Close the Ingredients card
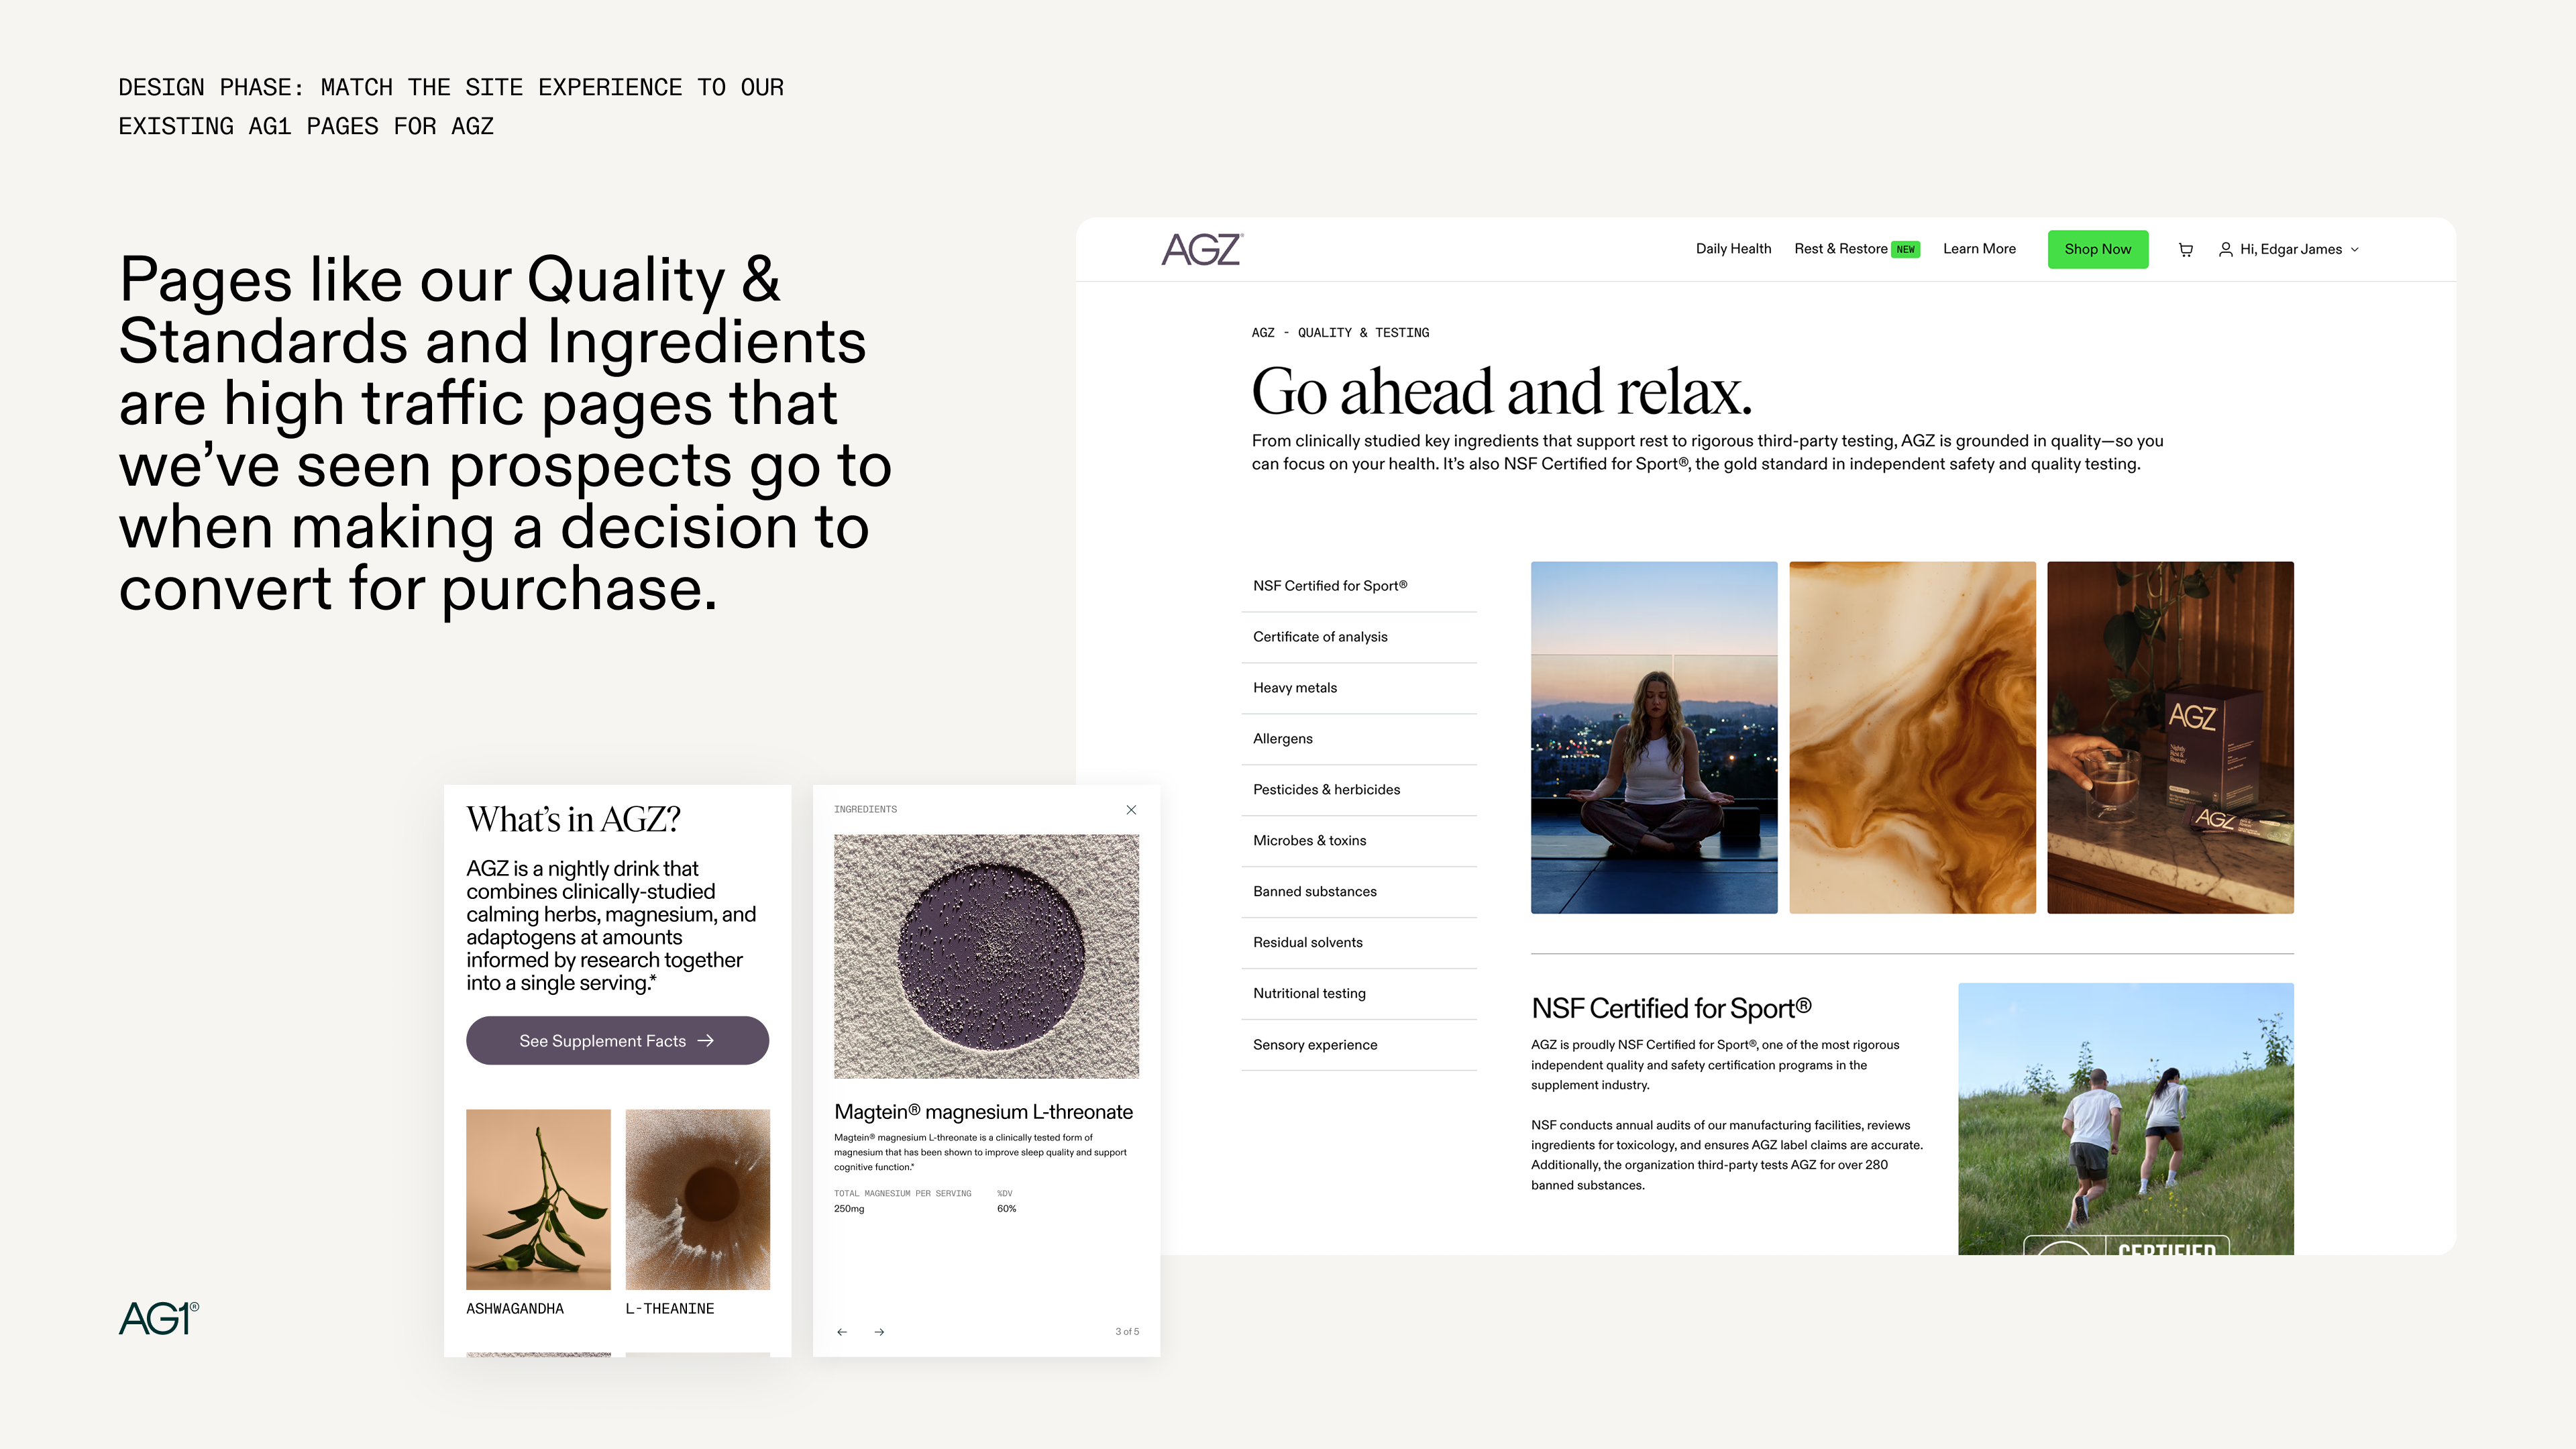The width and height of the screenshot is (2576, 1449). [x=1131, y=810]
